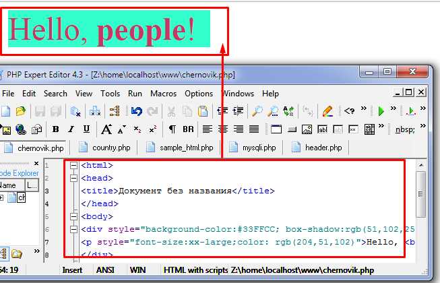Image resolution: width=440 pixels, height=283 pixels.
Task: Insert nbsp; entity button
Action: pyautogui.click(x=405, y=129)
